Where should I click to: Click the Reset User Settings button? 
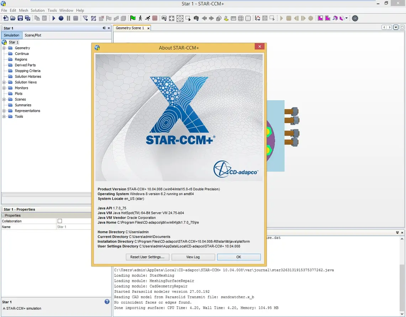pyautogui.click(x=147, y=257)
